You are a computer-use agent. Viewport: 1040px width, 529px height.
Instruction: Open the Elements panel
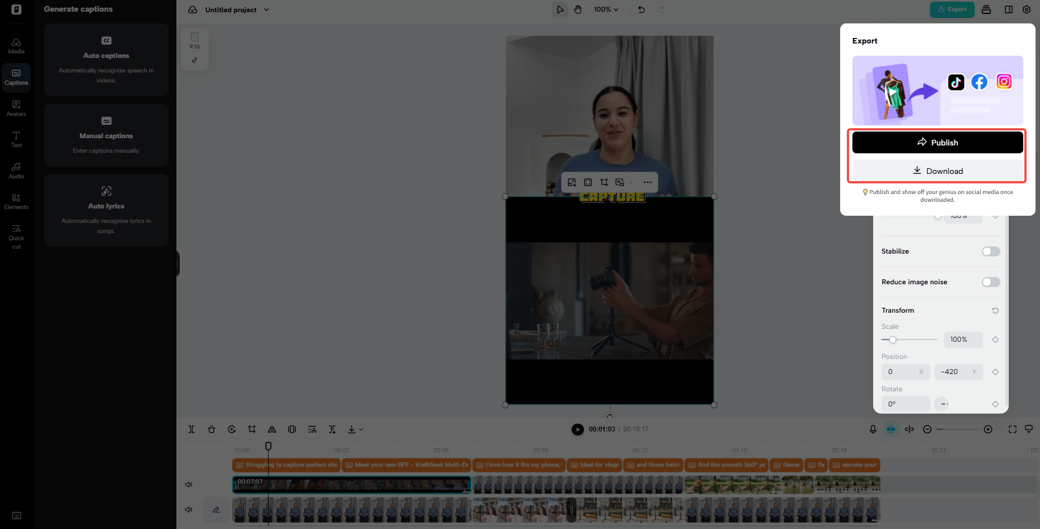(x=16, y=200)
